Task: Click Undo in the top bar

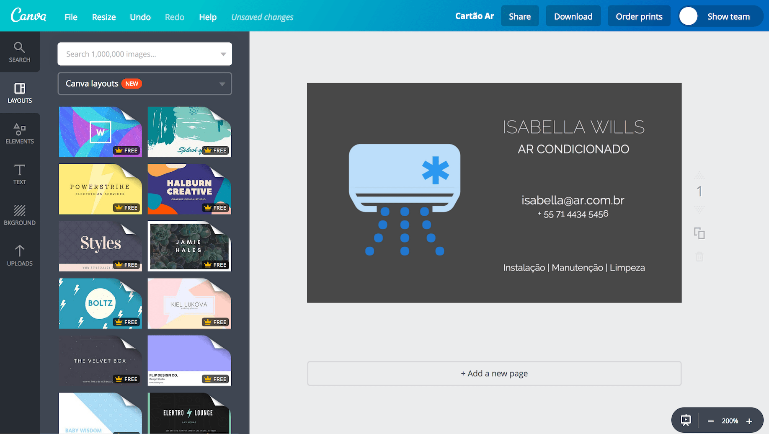Action: tap(140, 17)
